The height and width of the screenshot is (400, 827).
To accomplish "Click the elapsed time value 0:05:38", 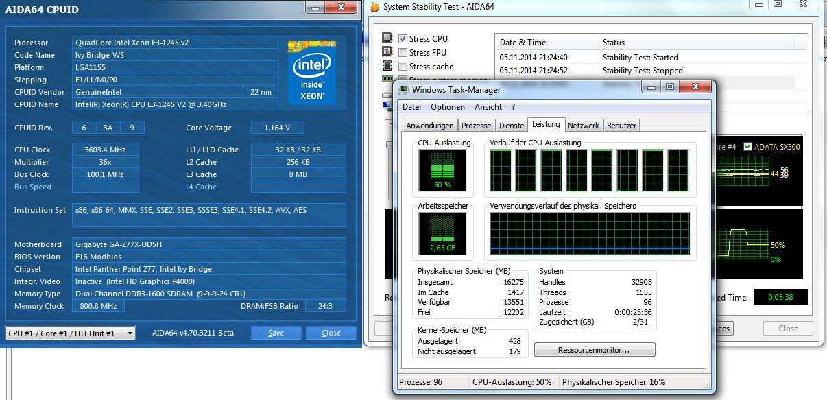I will pyautogui.click(x=780, y=297).
